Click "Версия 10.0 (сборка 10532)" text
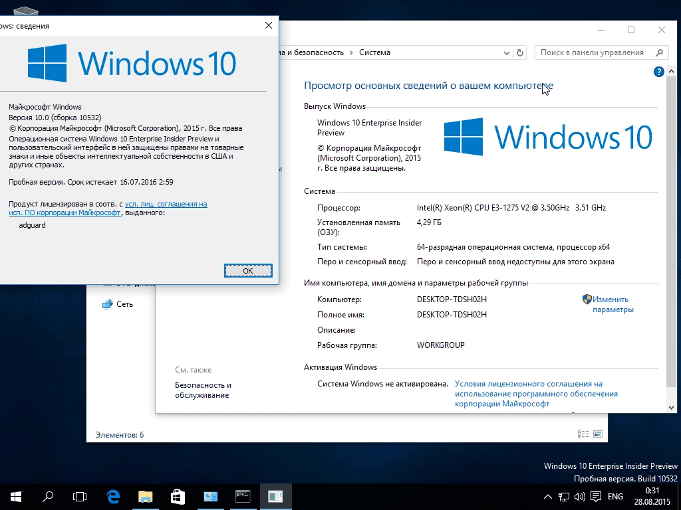Image resolution: width=681 pixels, height=510 pixels. tap(55, 118)
